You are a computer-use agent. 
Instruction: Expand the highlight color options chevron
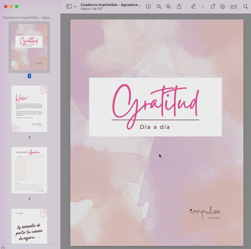pyautogui.click(x=203, y=7)
